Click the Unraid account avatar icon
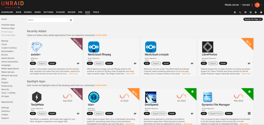Image resolution: width=264 pixels, height=125 pixels. click(x=257, y=5)
